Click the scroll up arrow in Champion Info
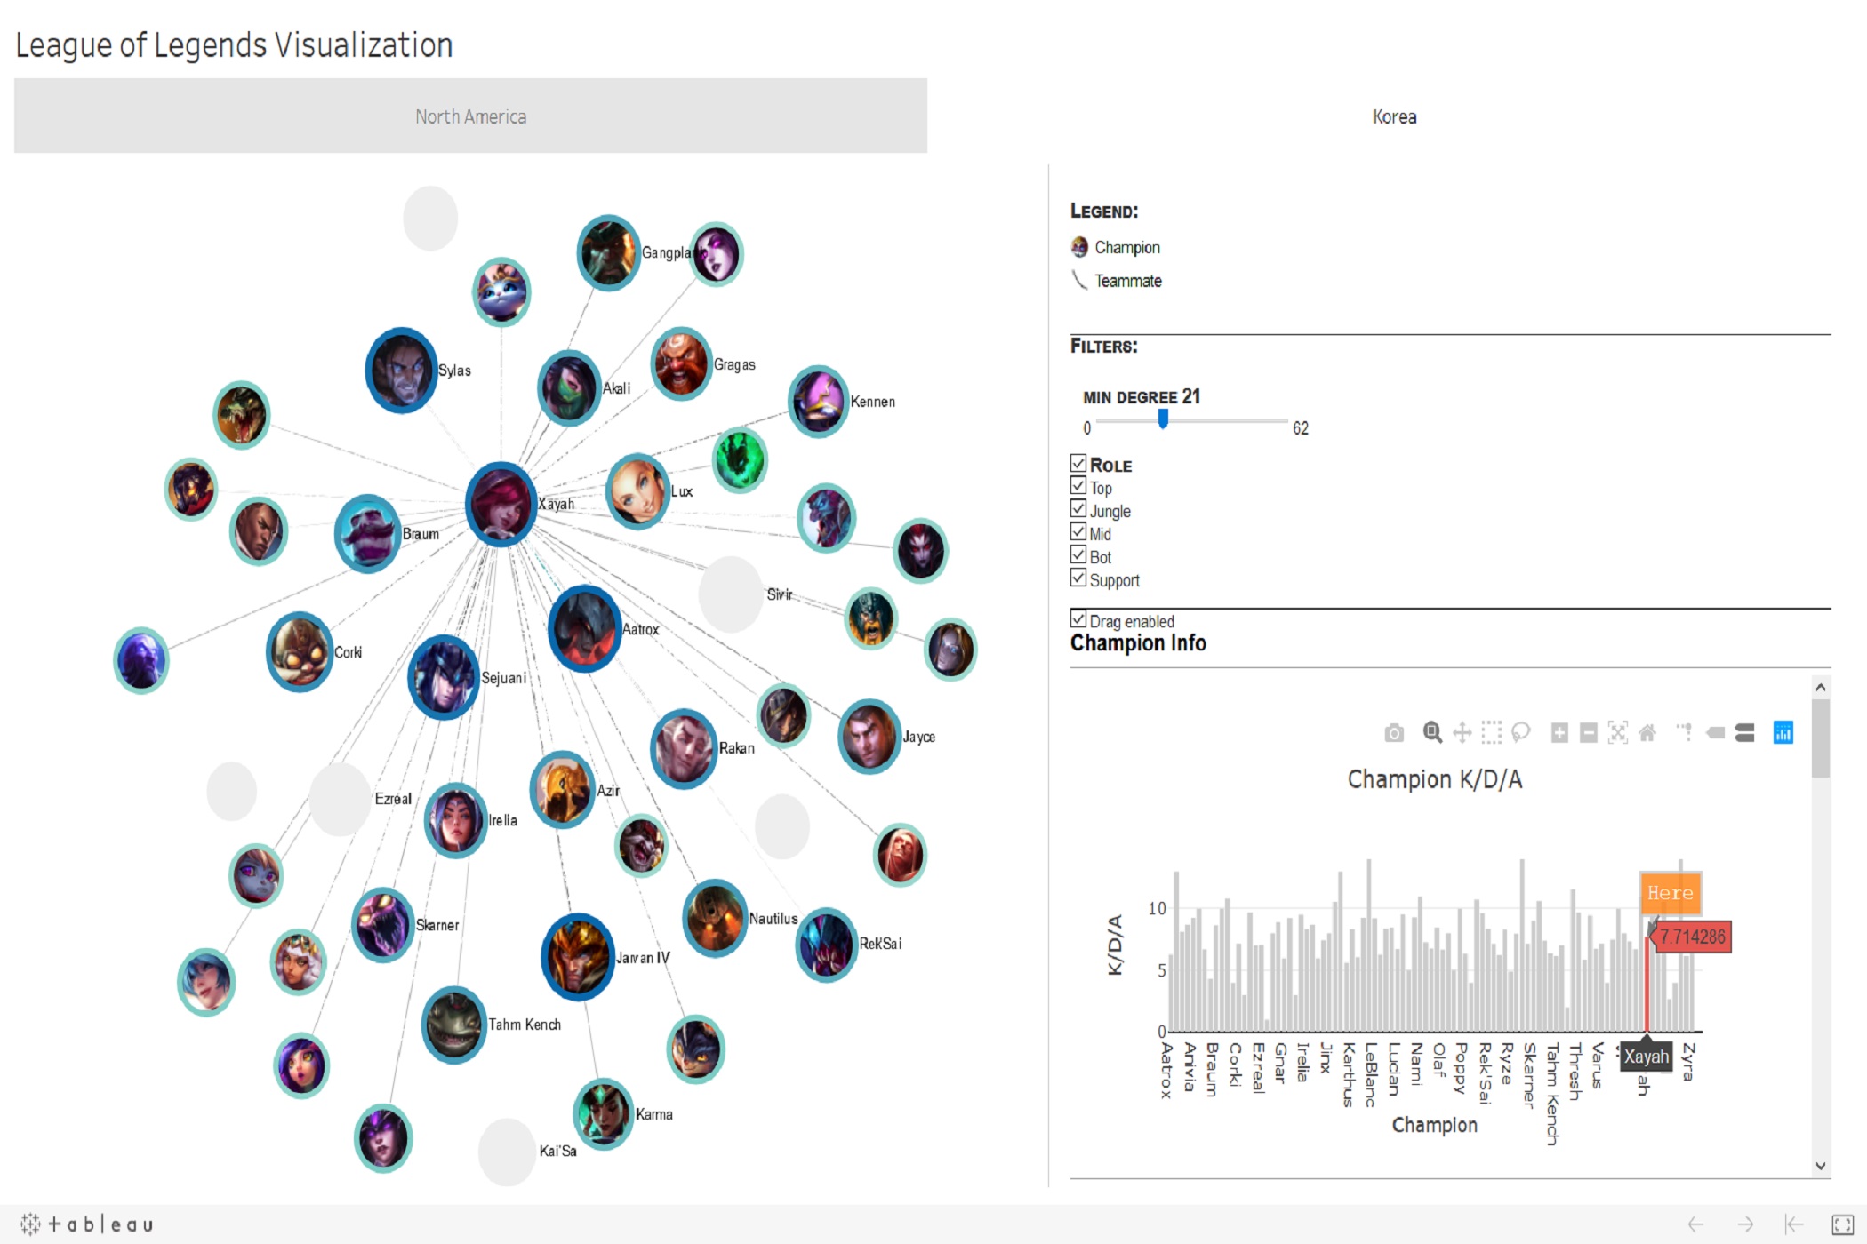 pyautogui.click(x=1821, y=687)
